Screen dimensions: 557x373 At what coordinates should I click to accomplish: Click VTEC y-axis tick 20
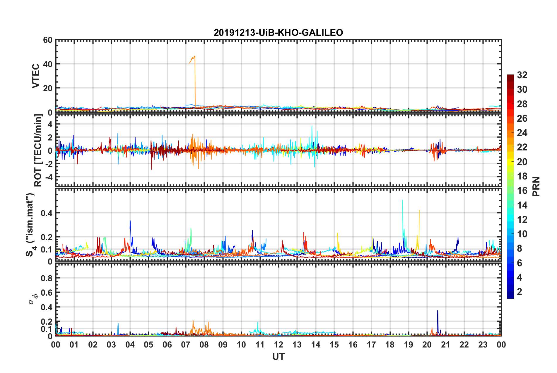(x=47, y=88)
